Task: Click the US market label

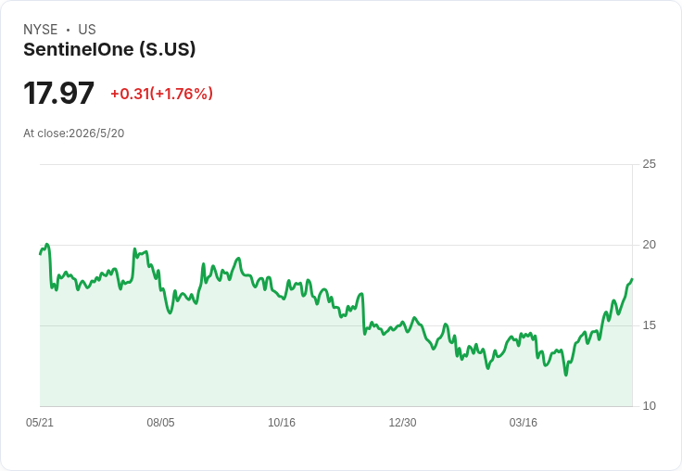Action: (x=87, y=30)
